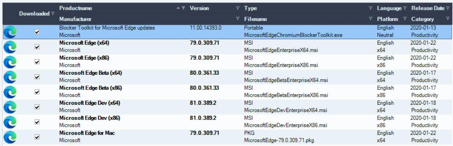The height and width of the screenshot is (146, 453).
Task: Toggle Downloaded checkbox for Edge for Mac
Action: point(37,137)
